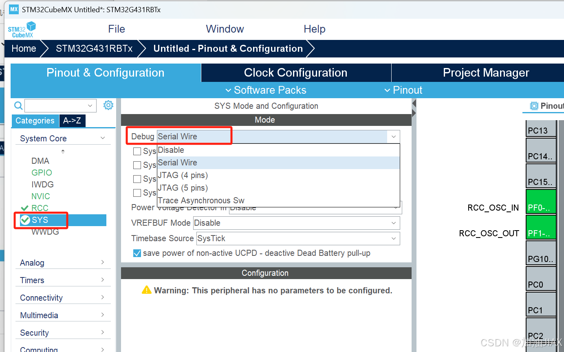Choose JTAG (4 pins) option

click(x=278, y=175)
